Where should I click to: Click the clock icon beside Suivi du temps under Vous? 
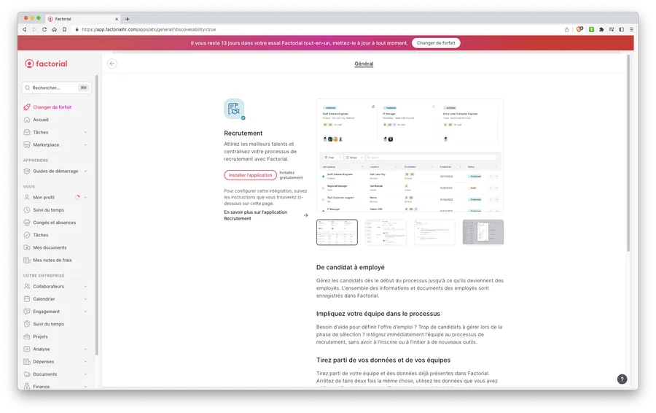point(27,210)
